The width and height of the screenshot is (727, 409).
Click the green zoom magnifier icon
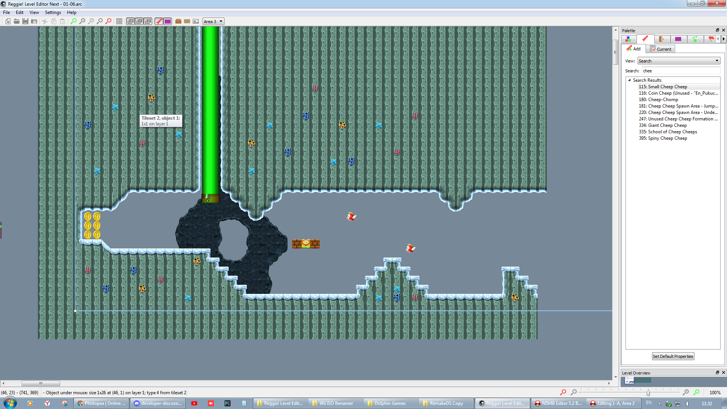[x=73, y=21]
